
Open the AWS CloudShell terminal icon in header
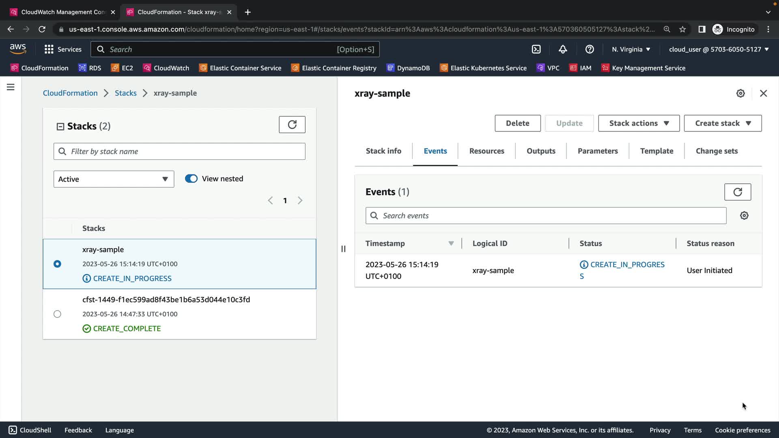pos(536,49)
